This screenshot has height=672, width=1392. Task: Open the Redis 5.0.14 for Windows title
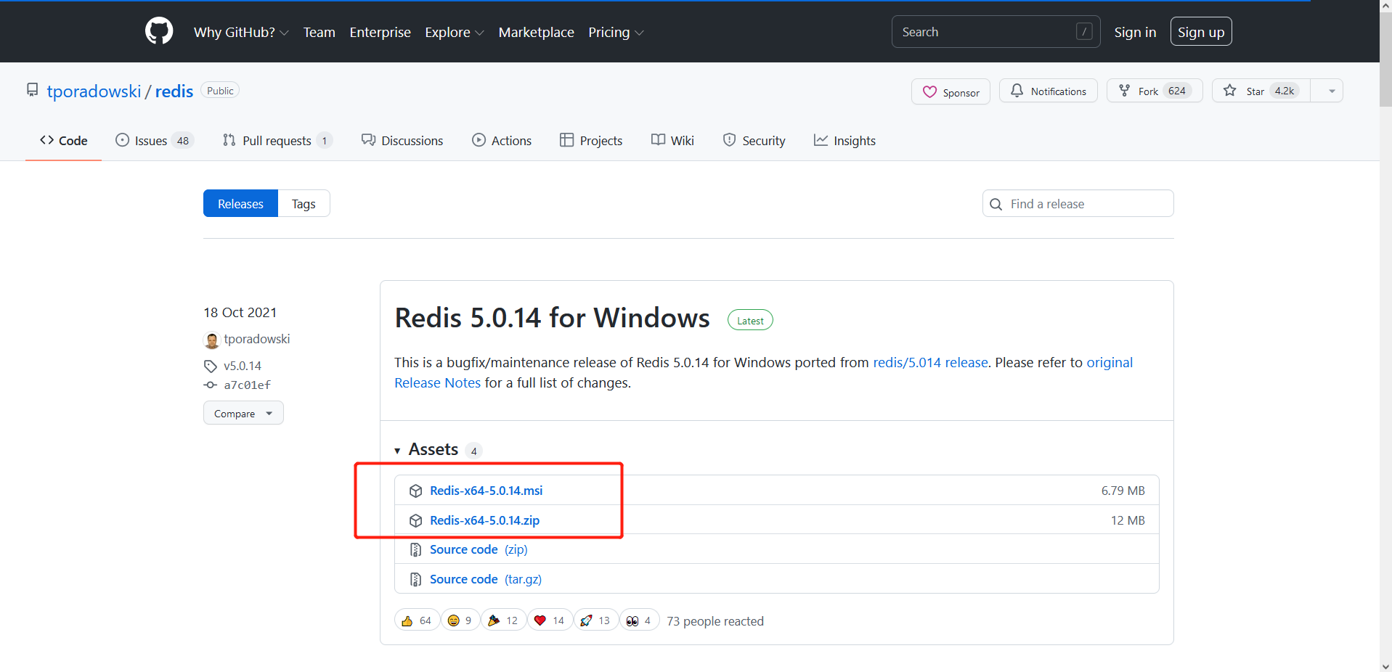coord(553,318)
